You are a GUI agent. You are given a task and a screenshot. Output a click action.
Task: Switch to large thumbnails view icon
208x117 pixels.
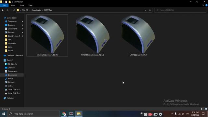tap(206, 109)
